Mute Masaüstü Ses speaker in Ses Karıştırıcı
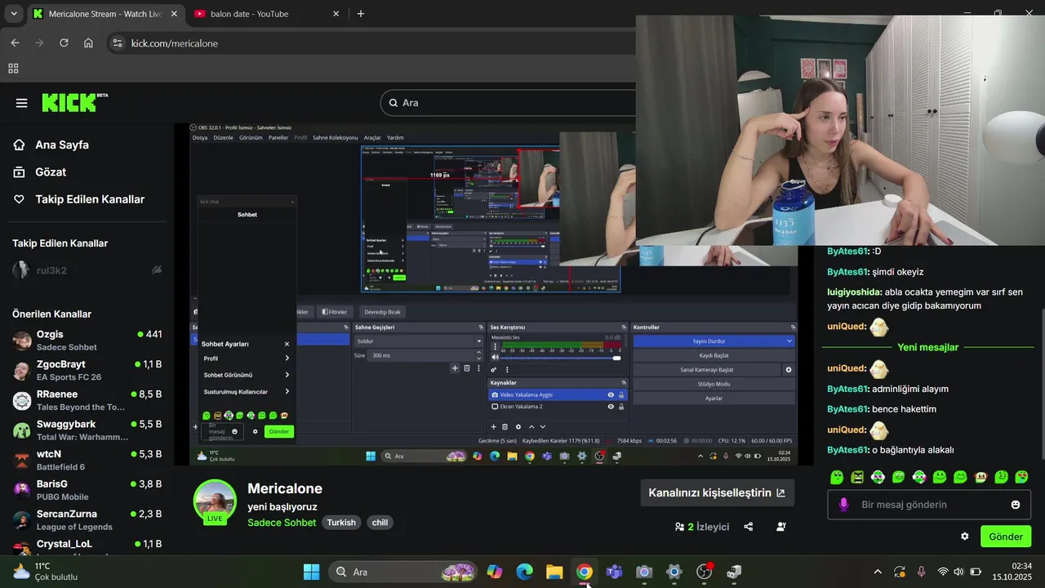The width and height of the screenshot is (1045, 588). (x=495, y=358)
